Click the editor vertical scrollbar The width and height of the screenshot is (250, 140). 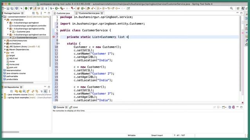click(x=240, y=54)
